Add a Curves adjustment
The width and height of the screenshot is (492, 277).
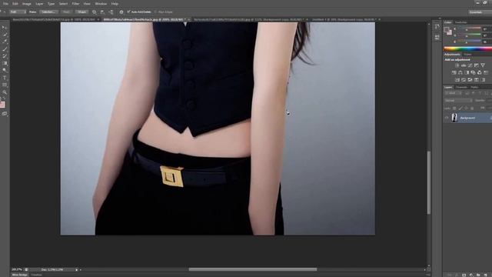click(470, 65)
